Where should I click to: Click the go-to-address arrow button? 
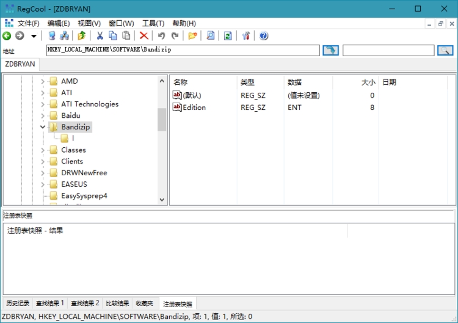point(330,51)
